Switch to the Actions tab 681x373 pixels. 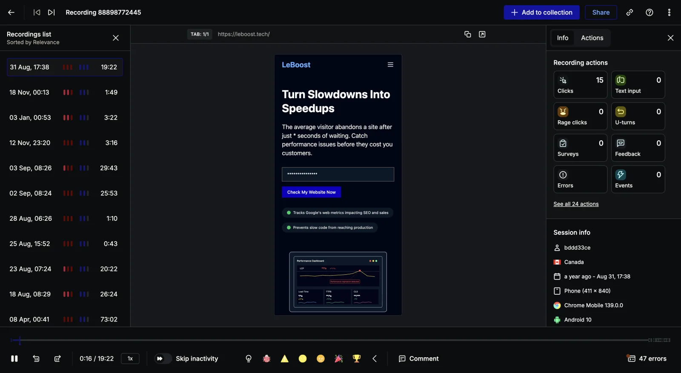click(592, 38)
